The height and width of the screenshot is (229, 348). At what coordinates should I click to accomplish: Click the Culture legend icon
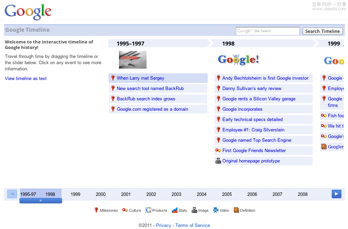click(125, 210)
